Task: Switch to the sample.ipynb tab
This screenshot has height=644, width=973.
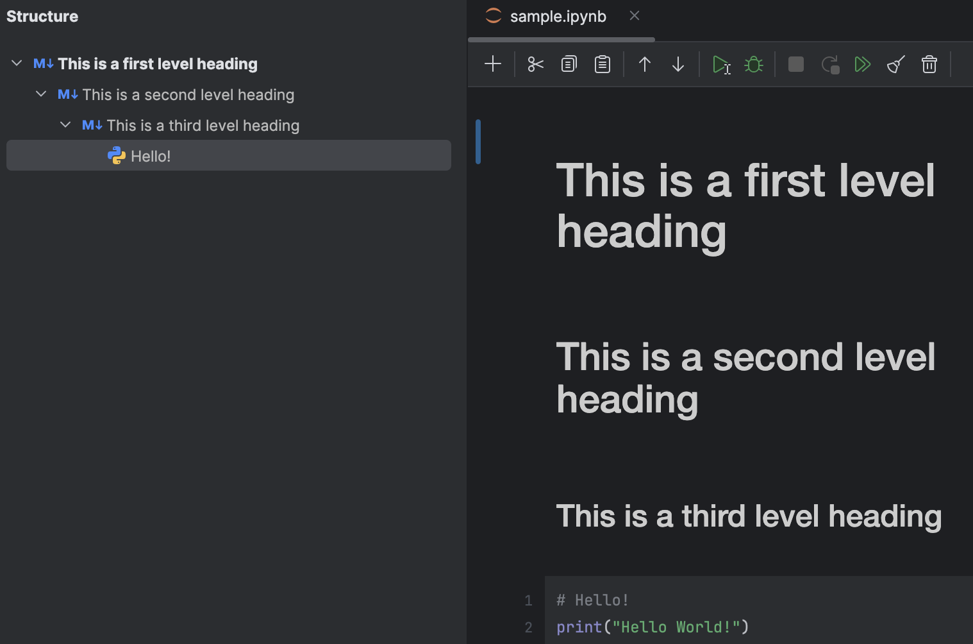Action: click(x=556, y=16)
